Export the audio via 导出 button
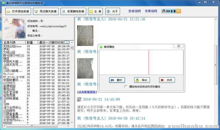Viewport: 220px width, 130px height. pyautogui.click(x=142, y=80)
